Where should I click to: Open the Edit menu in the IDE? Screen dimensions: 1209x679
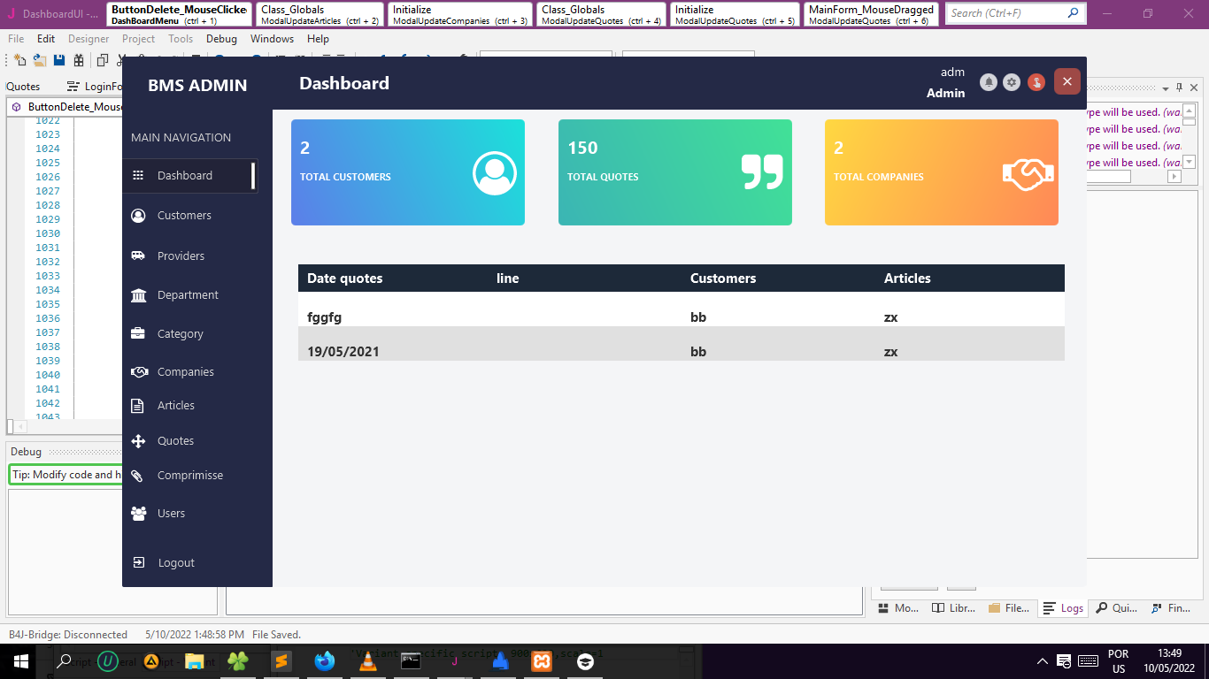click(x=46, y=39)
